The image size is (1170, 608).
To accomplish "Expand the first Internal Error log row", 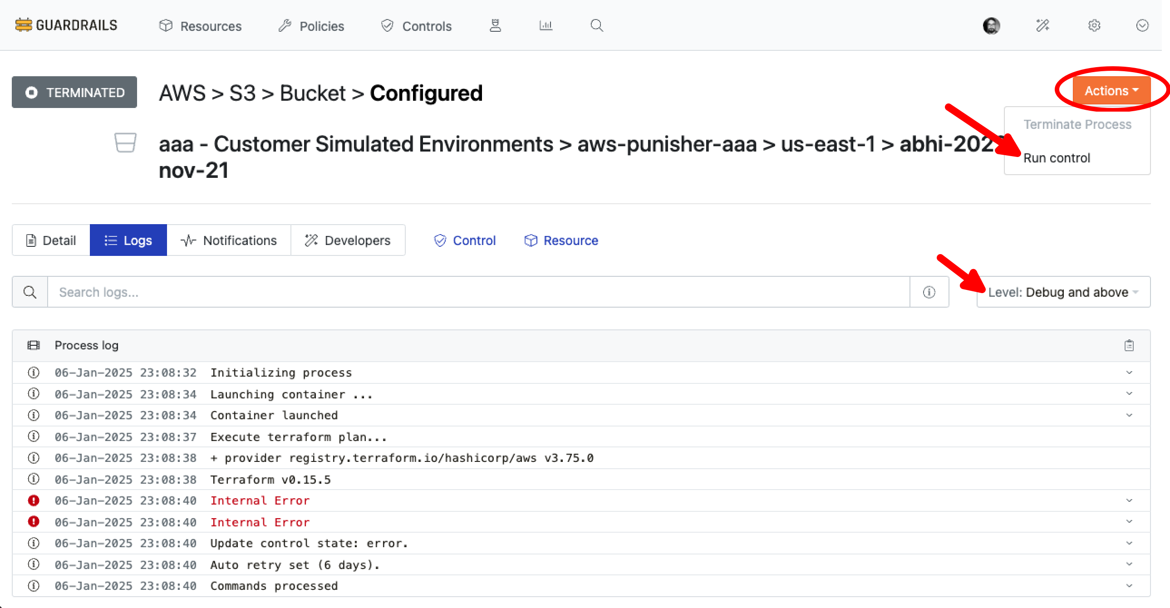I will [x=1129, y=500].
